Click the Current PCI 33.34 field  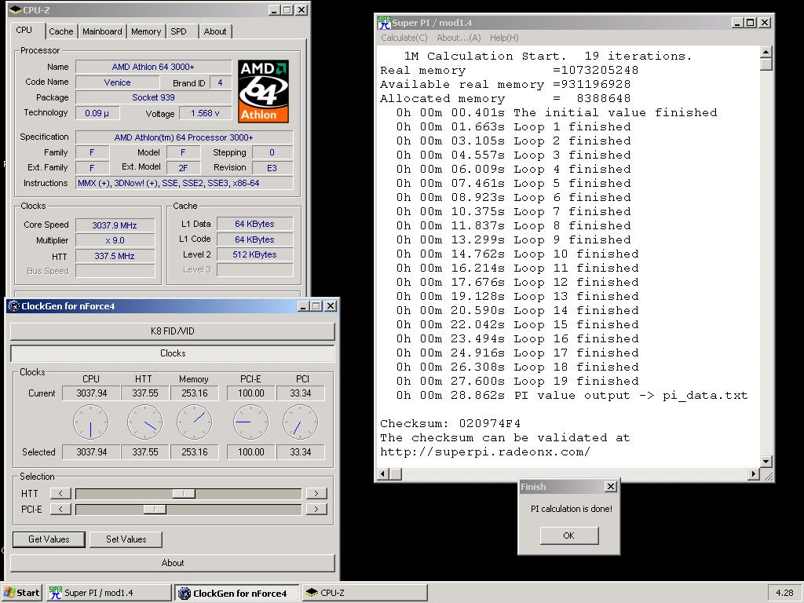(x=301, y=393)
